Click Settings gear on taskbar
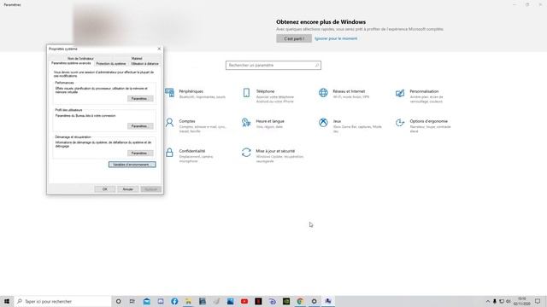Image resolution: width=547 pixels, height=307 pixels. click(x=314, y=301)
